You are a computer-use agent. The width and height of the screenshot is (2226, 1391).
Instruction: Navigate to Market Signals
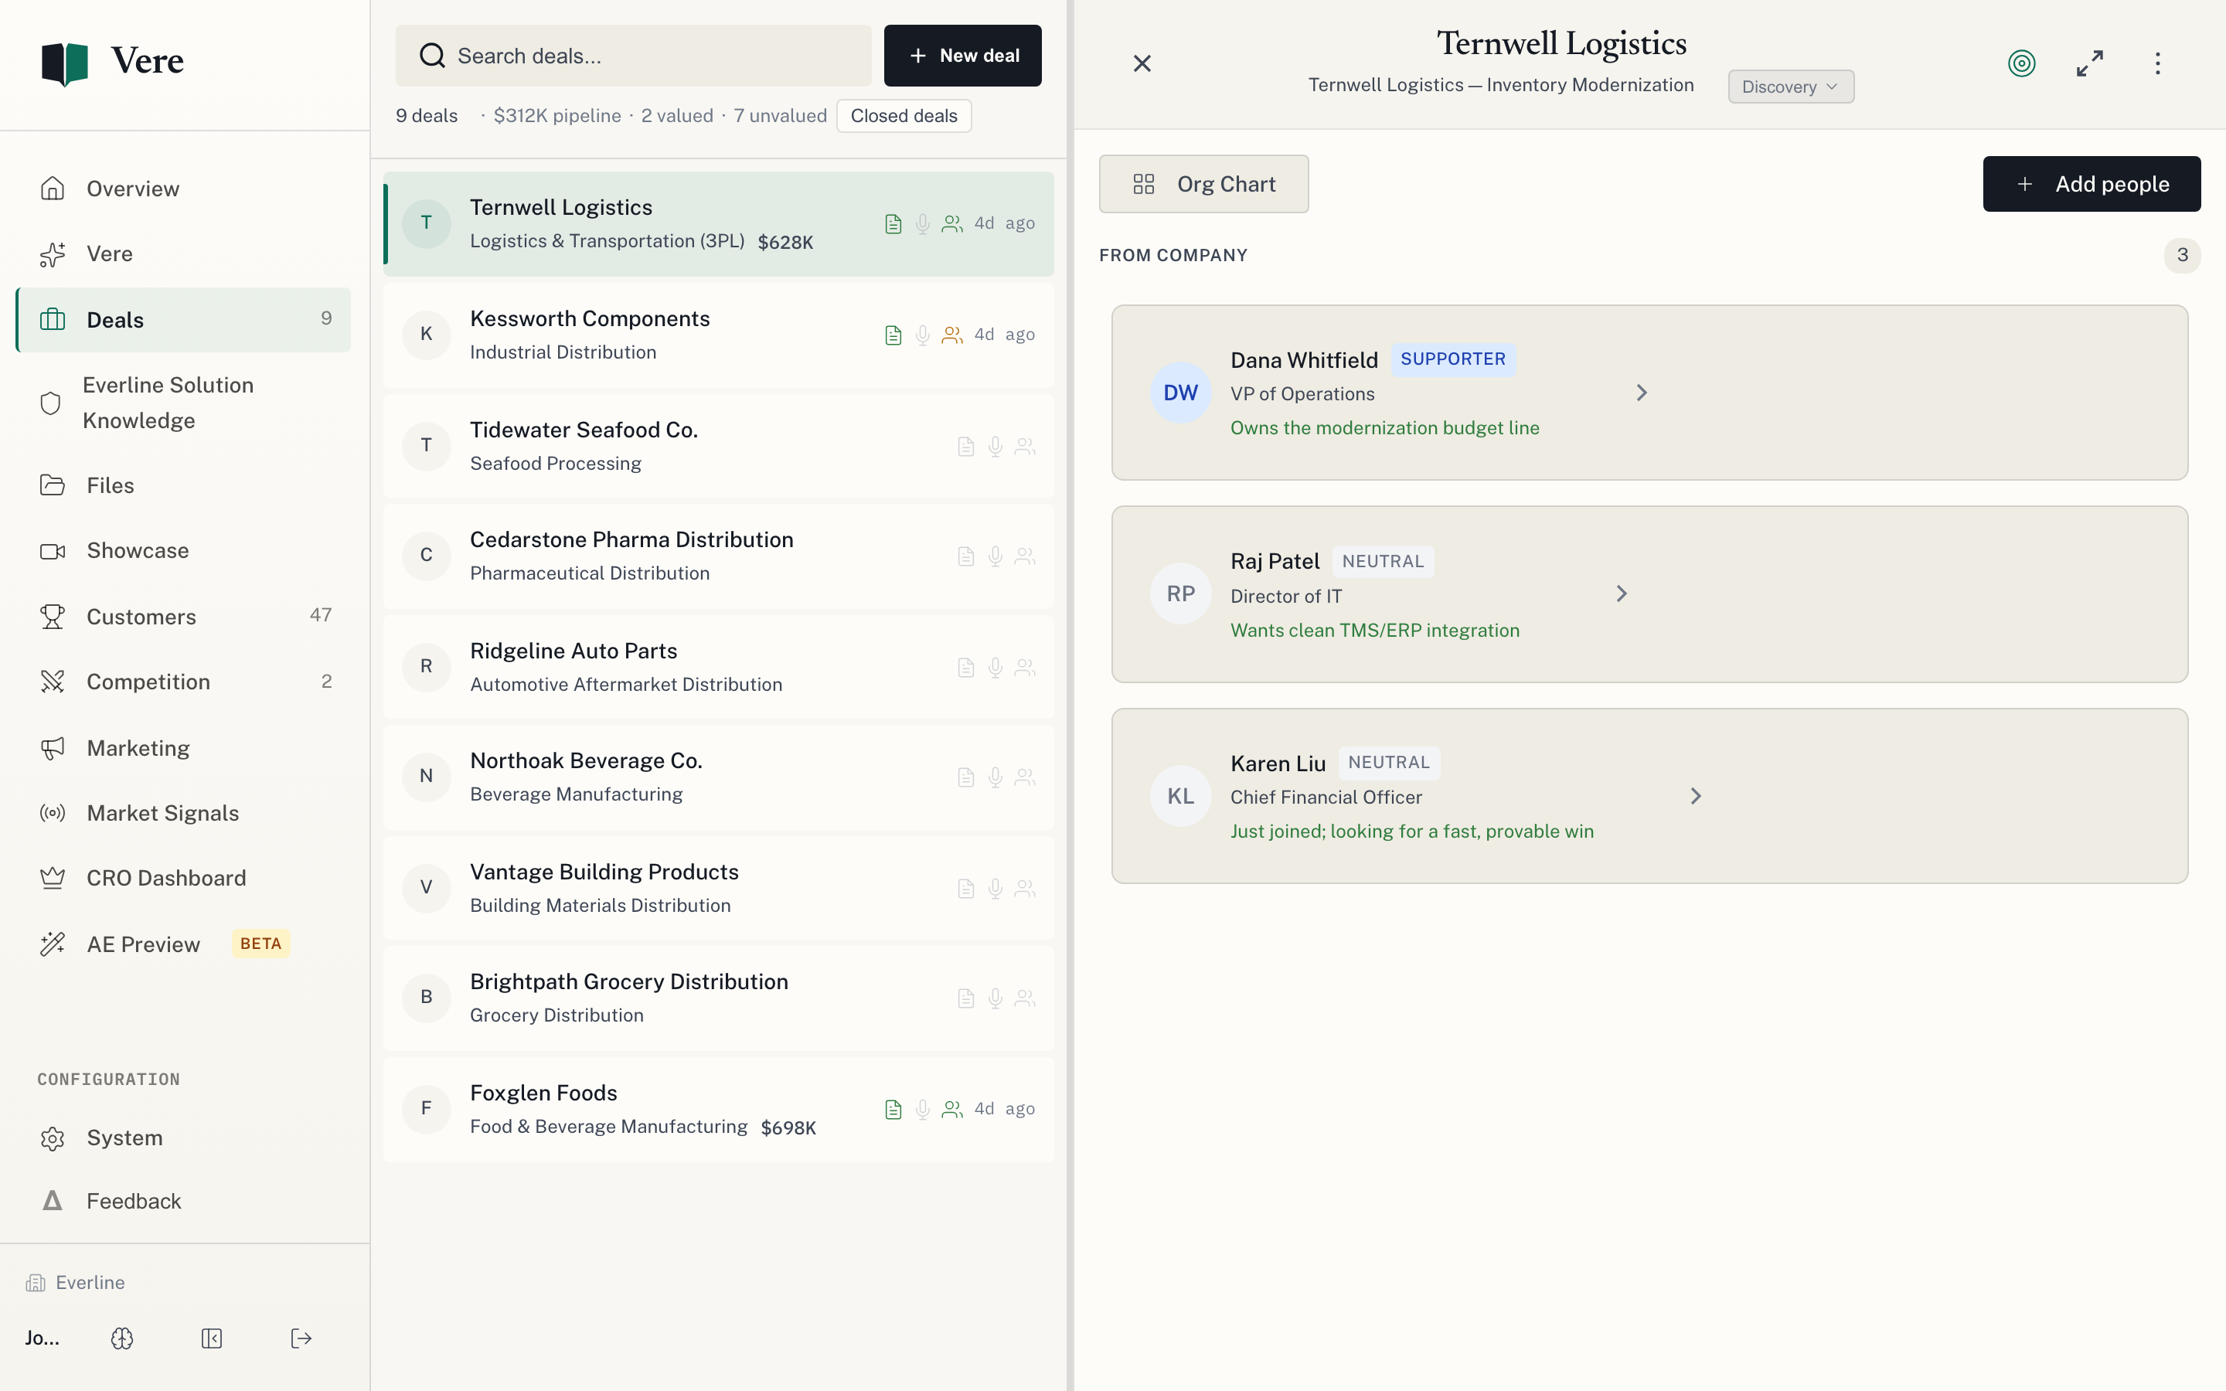click(183, 813)
